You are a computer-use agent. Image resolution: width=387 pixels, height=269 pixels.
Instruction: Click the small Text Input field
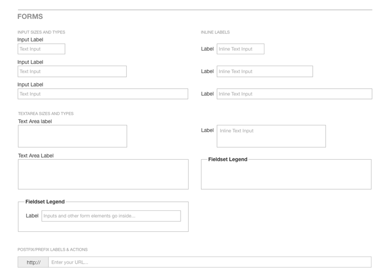tap(41, 49)
